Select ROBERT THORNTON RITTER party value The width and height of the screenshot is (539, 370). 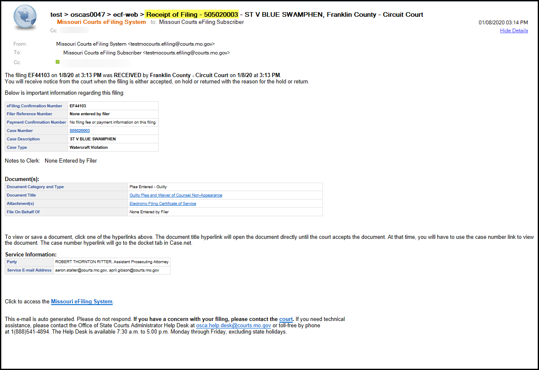click(x=112, y=262)
